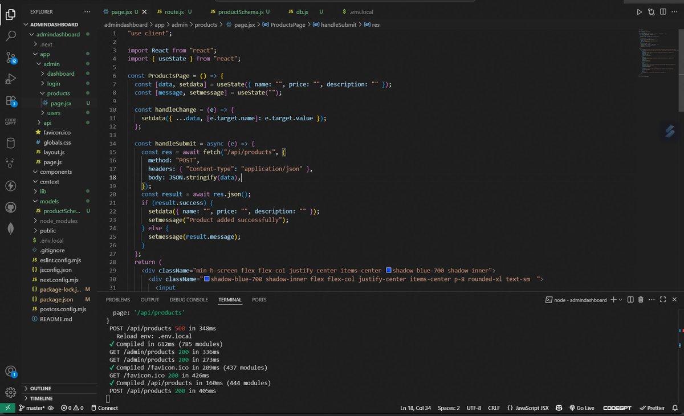Open Manage gear icon
Image resolution: width=684 pixels, height=416 pixels.
pyautogui.click(x=10, y=392)
